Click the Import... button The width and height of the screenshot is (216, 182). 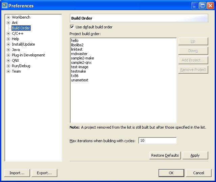[x=17, y=173]
